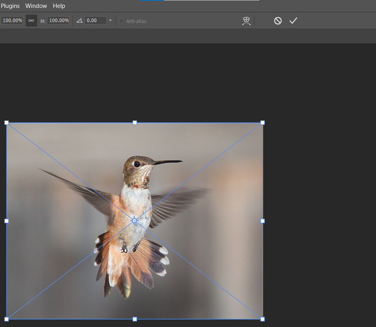Click the top-center transform handle
This screenshot has width=376, height=327.
point(135,123)
